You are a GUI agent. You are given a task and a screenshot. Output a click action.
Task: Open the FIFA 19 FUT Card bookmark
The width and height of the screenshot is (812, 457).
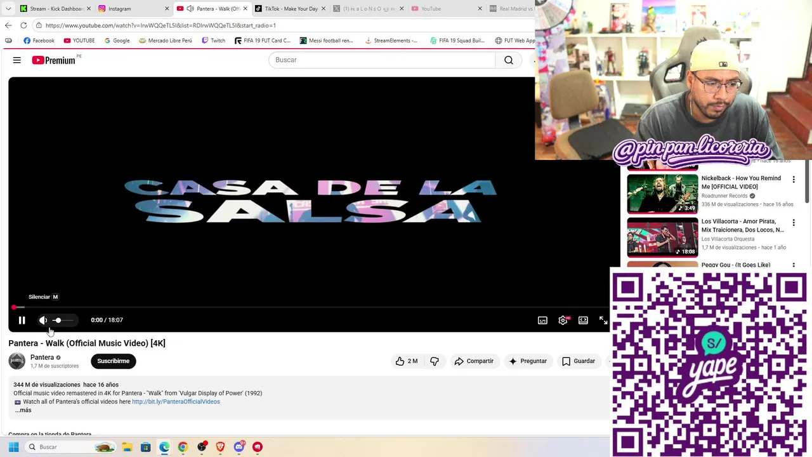262,41
